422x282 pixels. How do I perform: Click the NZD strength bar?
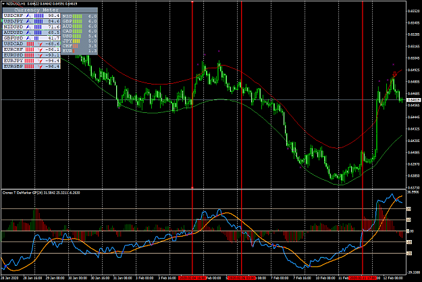78,16
